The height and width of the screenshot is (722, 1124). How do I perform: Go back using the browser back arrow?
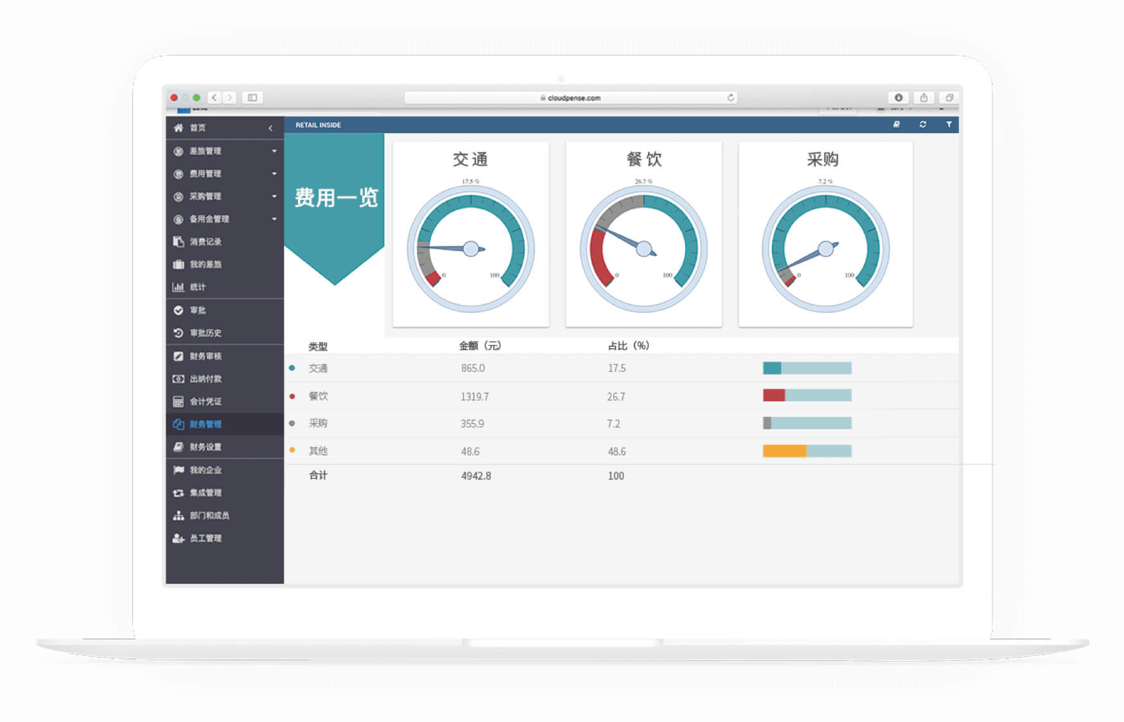[214, 98]
